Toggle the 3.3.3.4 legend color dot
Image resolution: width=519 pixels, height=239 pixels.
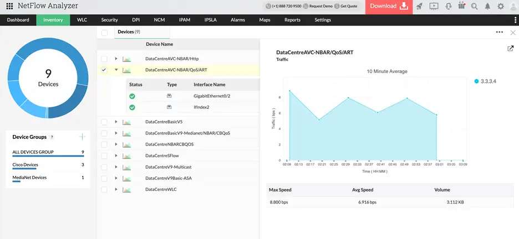click(476, 81)
